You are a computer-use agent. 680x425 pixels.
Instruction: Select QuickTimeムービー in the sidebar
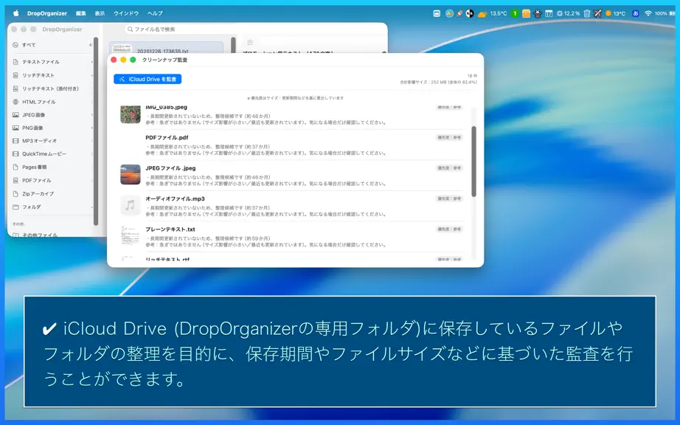[x=51, y=154]
